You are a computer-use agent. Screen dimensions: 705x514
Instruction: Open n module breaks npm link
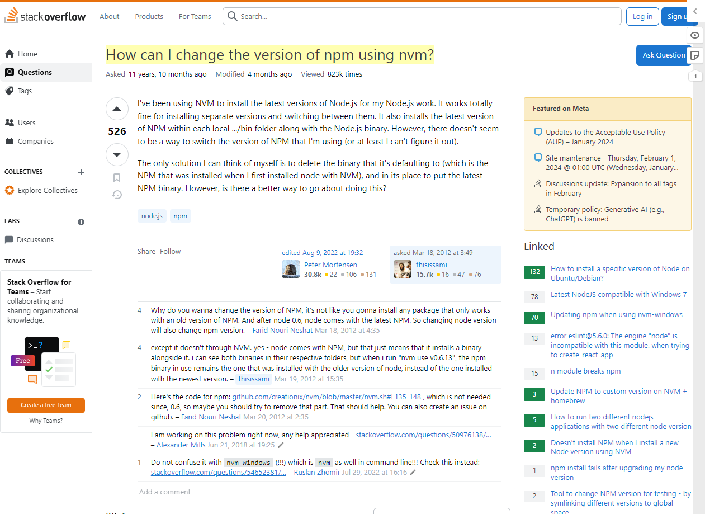585,371
